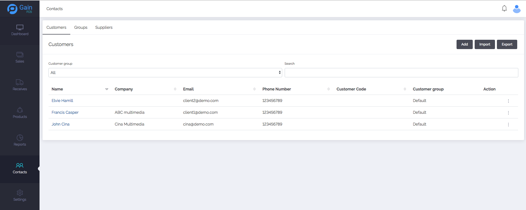
Task: Click the notifications bell icon
Action: click(x=504, y=8)
